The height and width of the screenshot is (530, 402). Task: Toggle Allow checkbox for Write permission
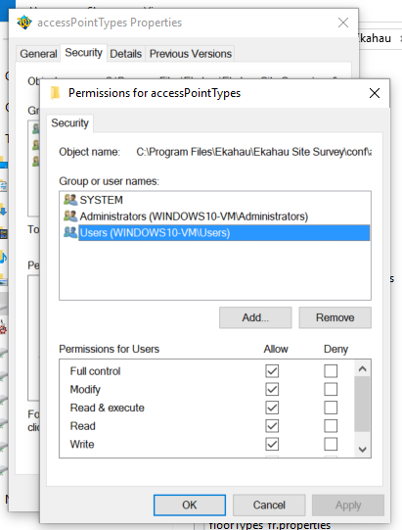click(272, 444)
